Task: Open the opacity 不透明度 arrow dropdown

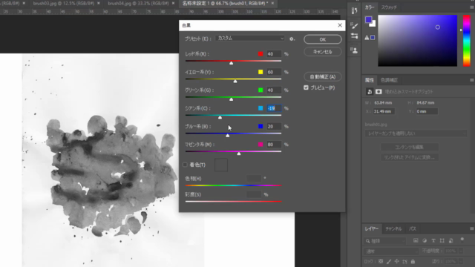Action: pyautogui.click(x=461, y=251)
